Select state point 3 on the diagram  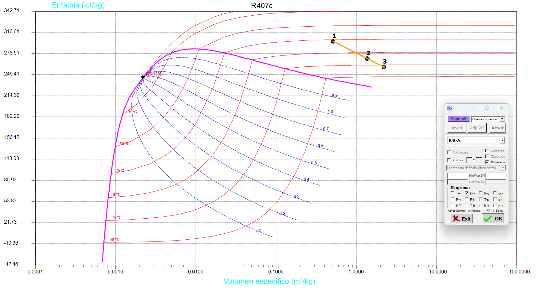tap(384, 67)
